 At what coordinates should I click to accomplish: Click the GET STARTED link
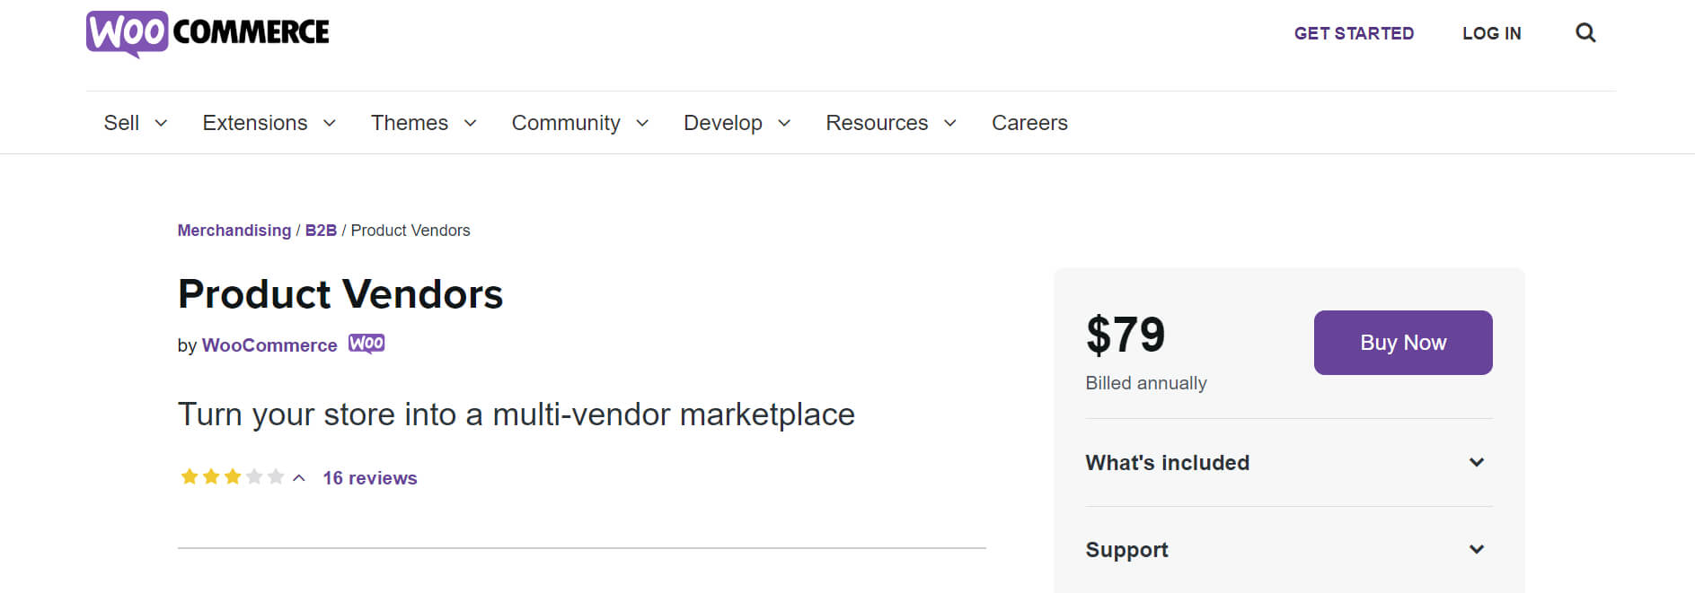click(1354, 33)
